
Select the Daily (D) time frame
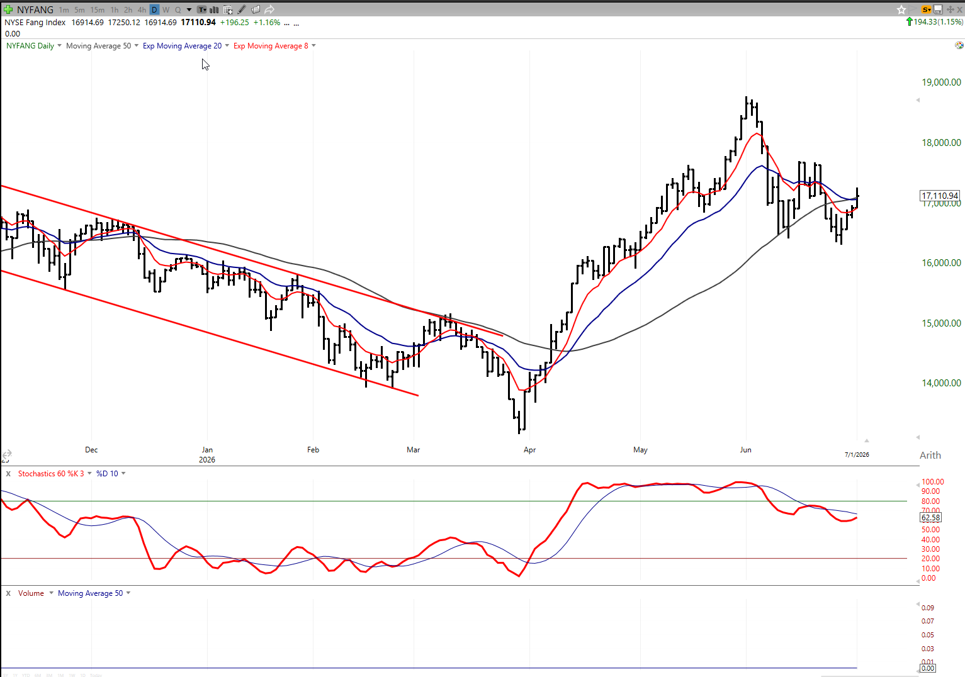155,10
